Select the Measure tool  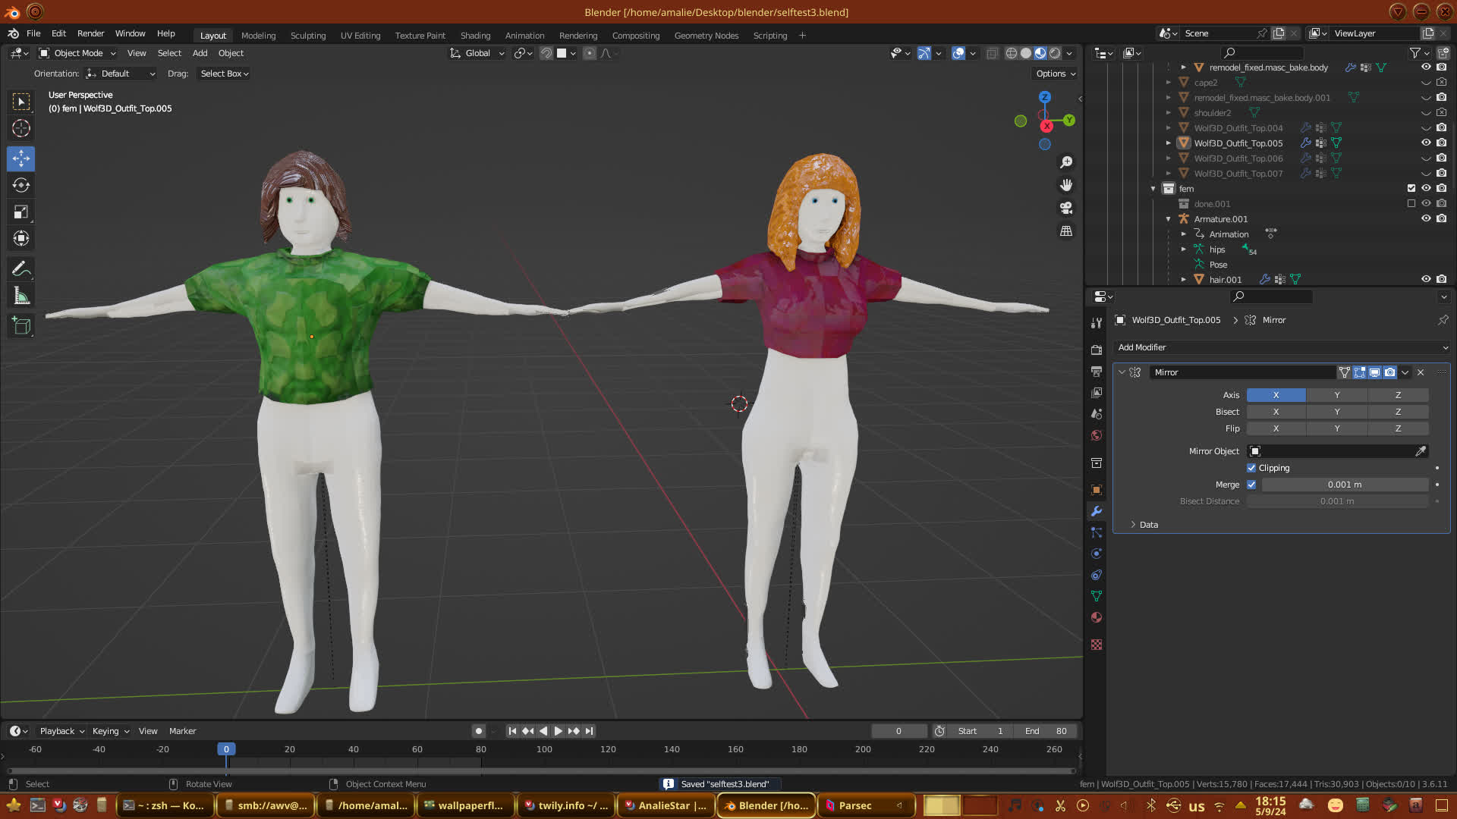pos(21,297)
